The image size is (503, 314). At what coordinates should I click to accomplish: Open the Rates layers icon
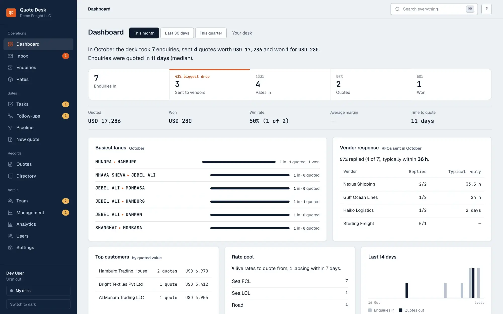(10, 79)
